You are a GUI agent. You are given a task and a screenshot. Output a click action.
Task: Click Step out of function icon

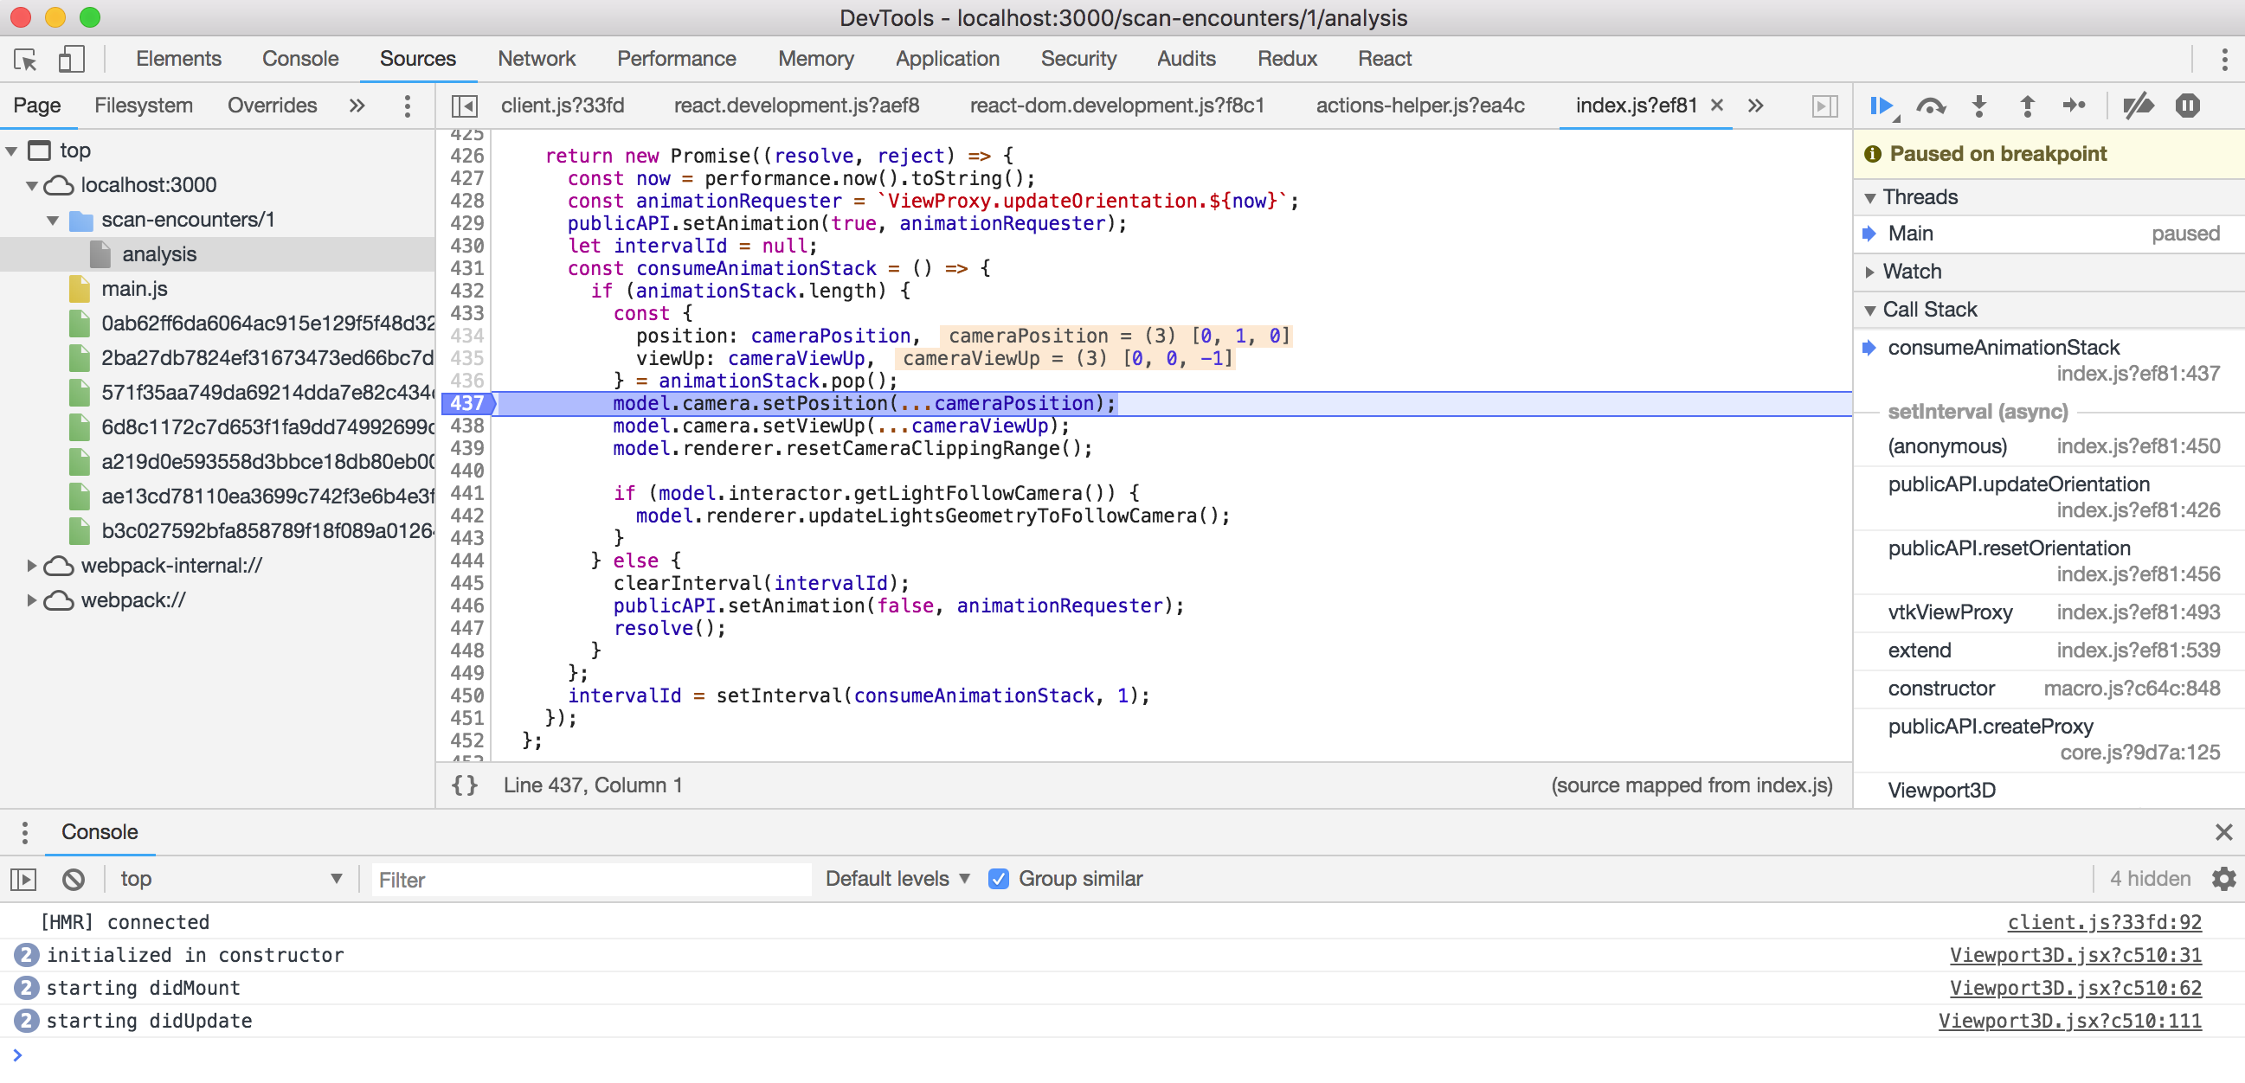pyautogui.click(x=2026, y=106)
